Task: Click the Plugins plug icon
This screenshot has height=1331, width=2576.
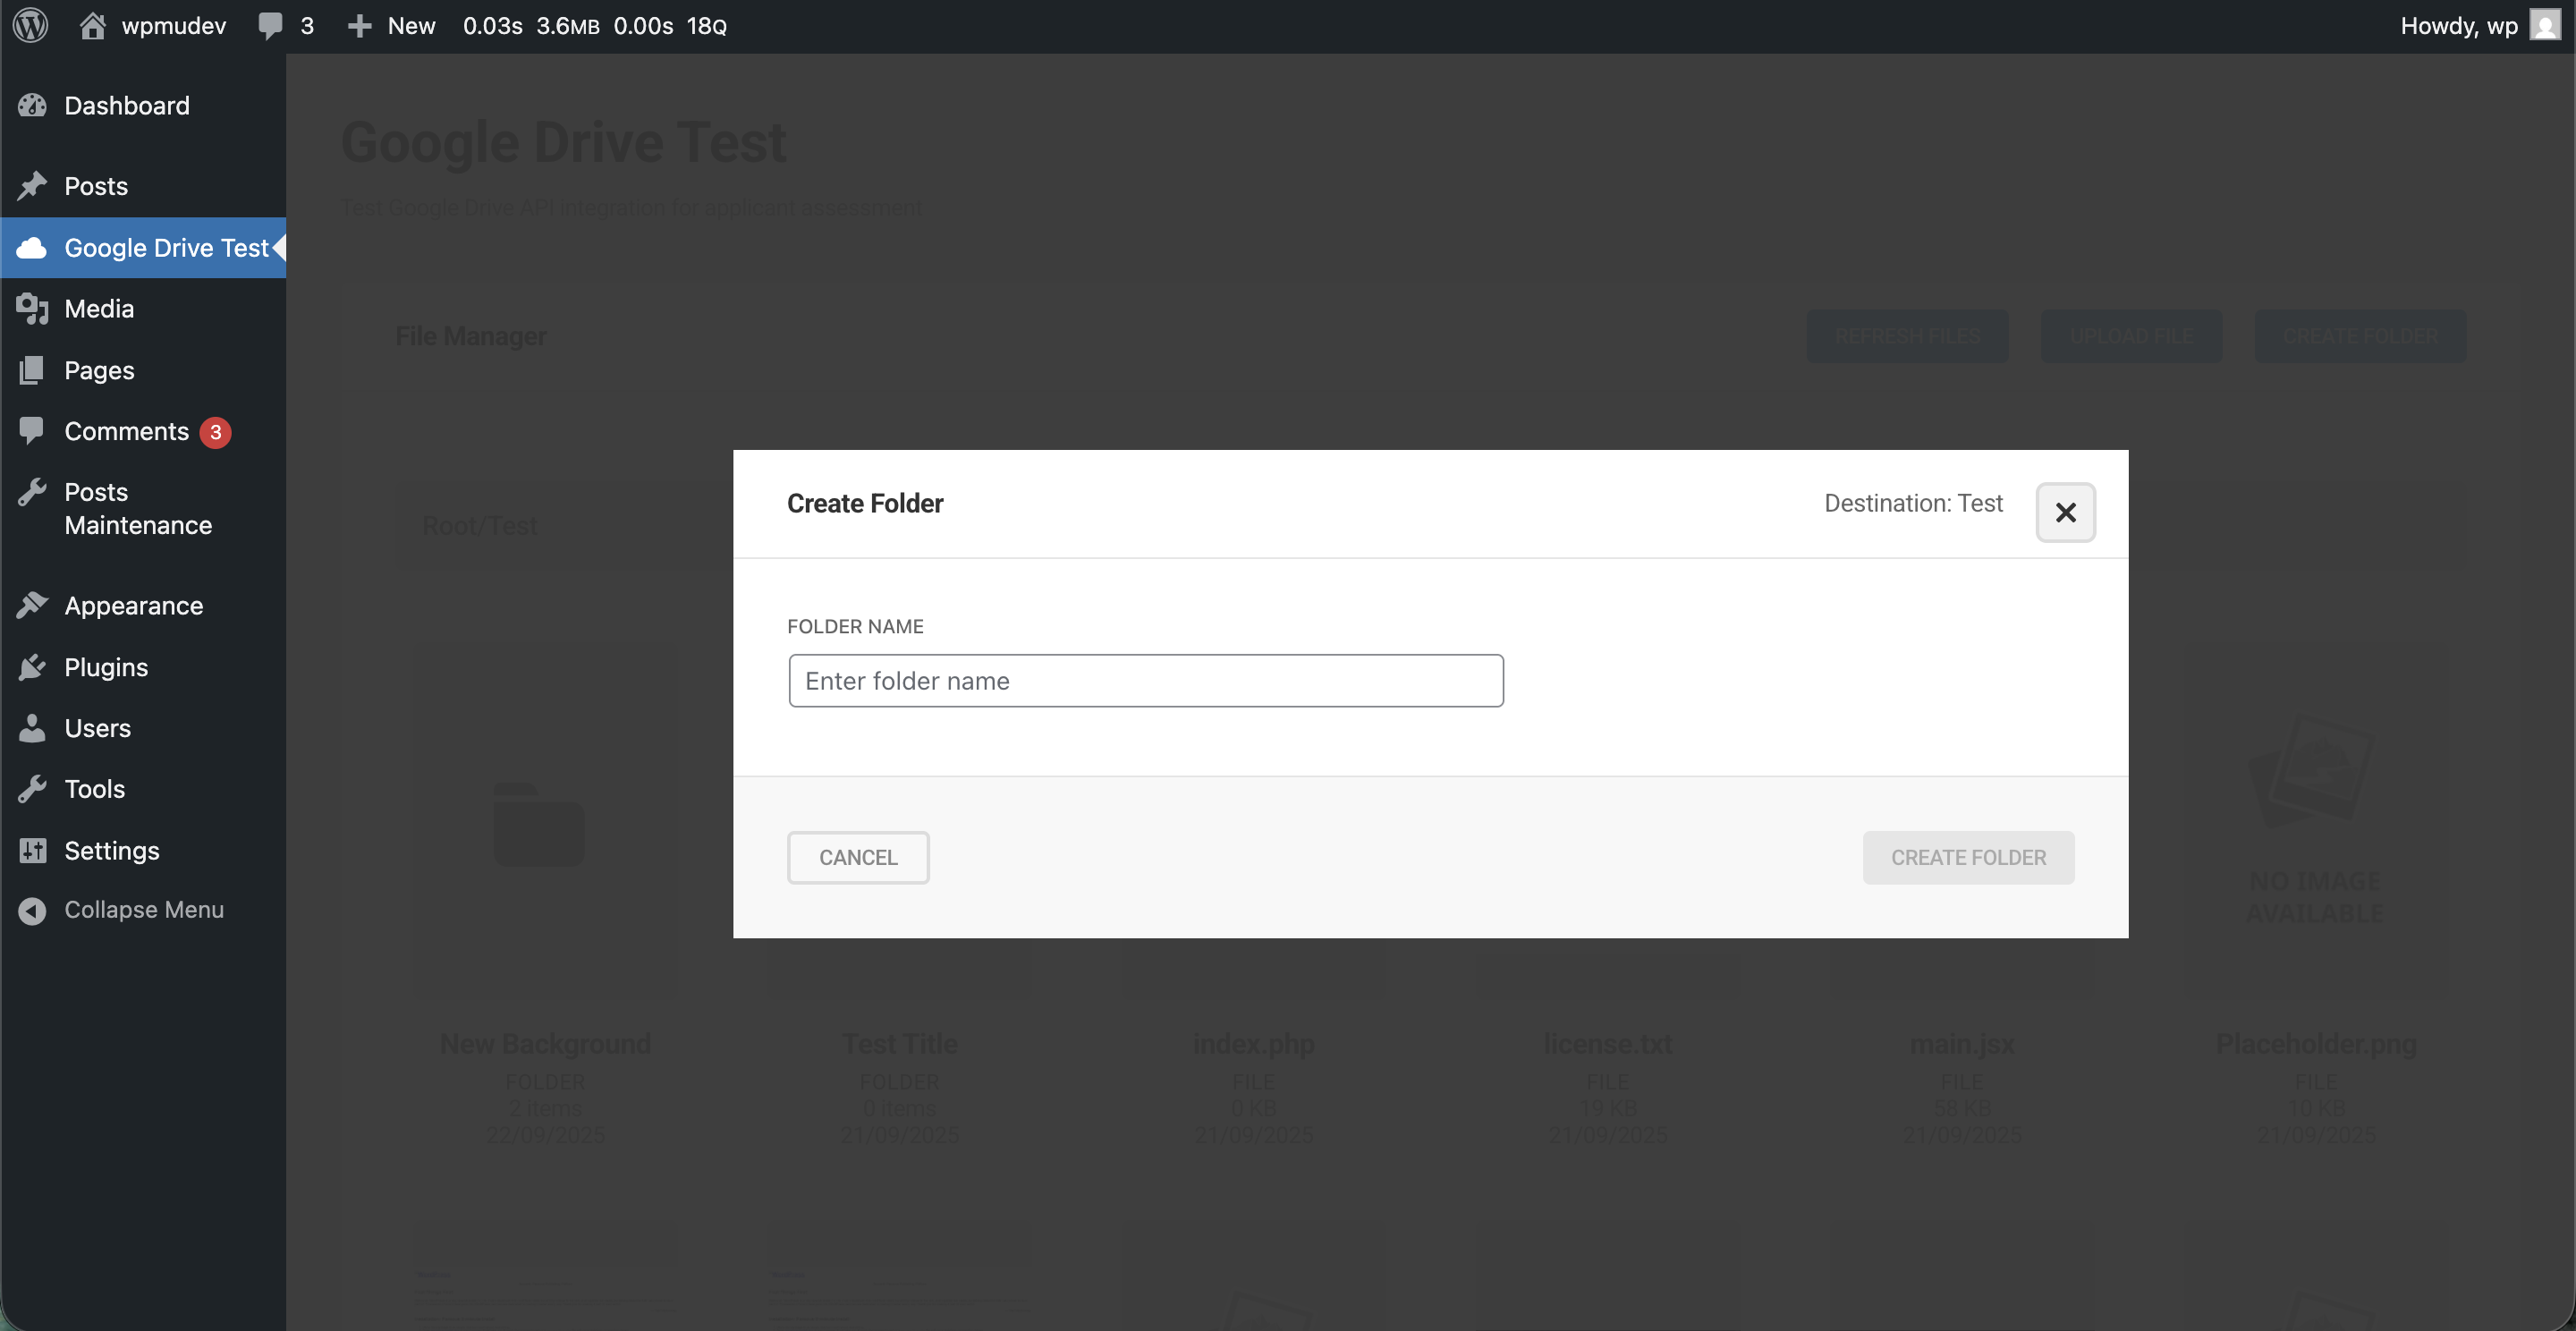Action: coord(32,667)
